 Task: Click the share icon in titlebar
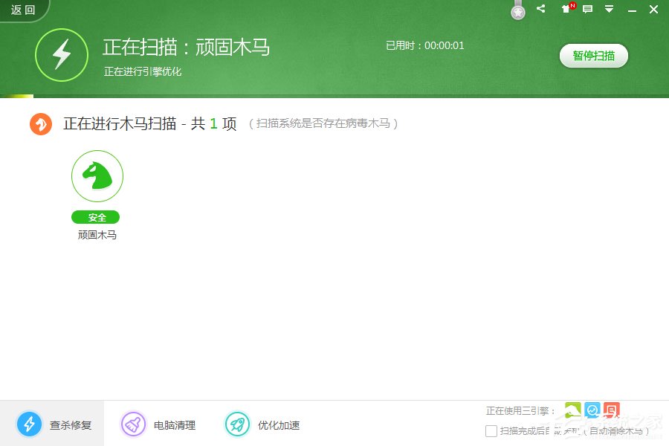click(540, 9)
